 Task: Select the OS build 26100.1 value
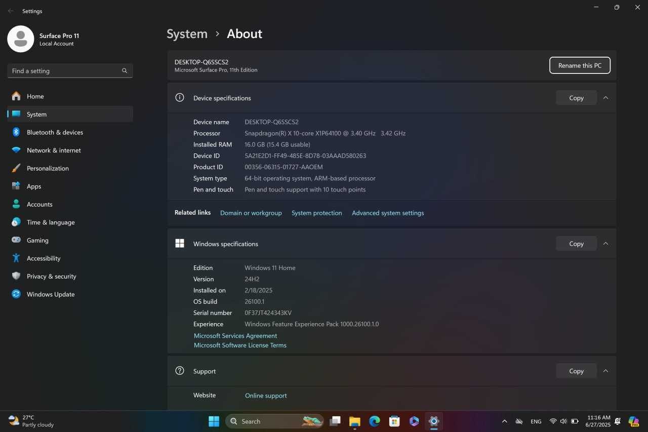coord(255,302)
